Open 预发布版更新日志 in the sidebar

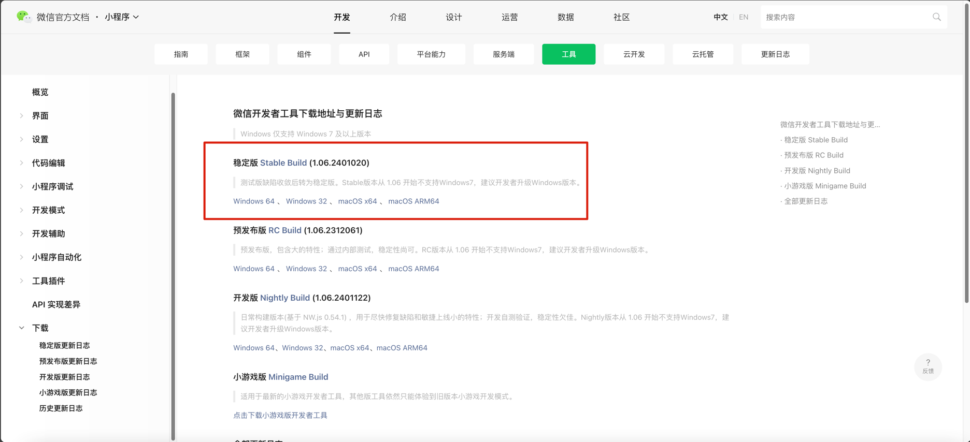pos(68,361)
